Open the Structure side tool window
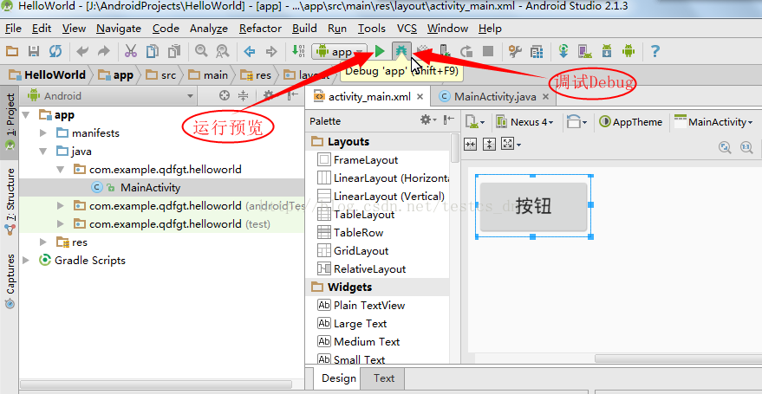762x394 pixels. pyautogui.click(x=10, y=201)
